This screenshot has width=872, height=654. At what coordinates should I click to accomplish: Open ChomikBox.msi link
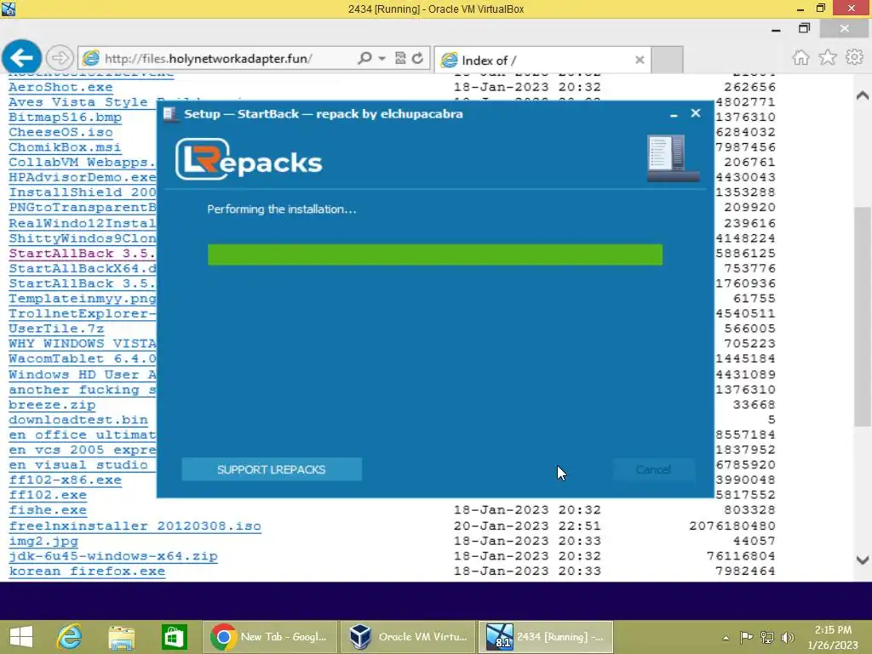coord(65,147)
